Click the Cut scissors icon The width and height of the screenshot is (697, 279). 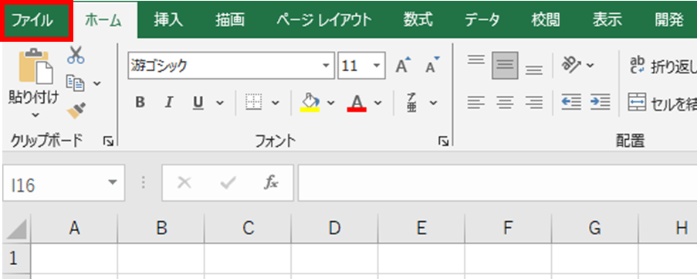[76, 55]
